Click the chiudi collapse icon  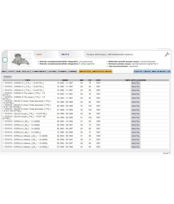(169, 153)
